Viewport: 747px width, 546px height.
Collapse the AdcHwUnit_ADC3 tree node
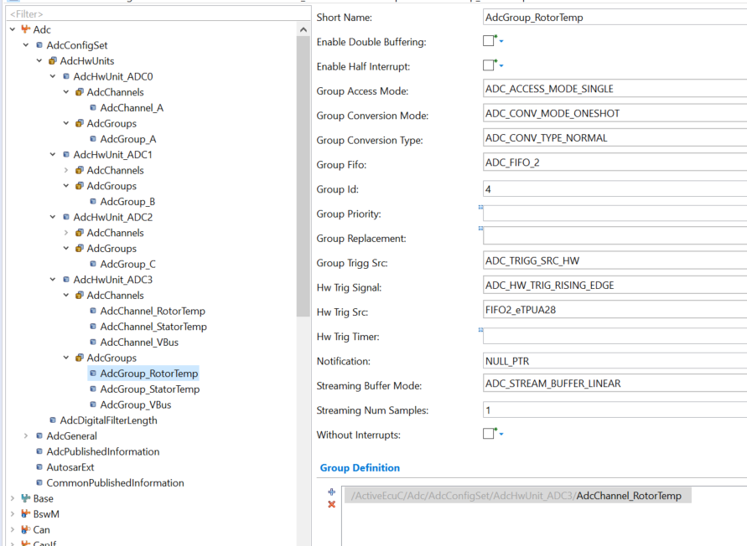pyautogui.click(x=54, y=279)
